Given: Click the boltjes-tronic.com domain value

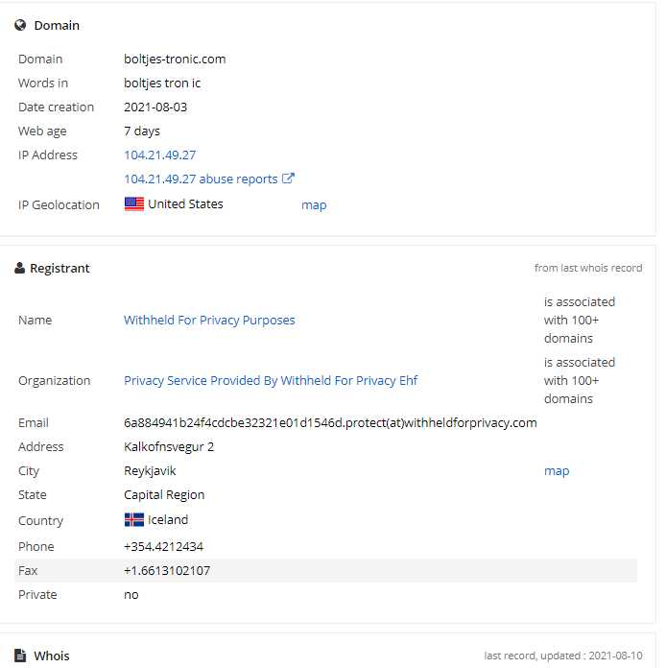Looking at the screenshot, I should [175, 60].
